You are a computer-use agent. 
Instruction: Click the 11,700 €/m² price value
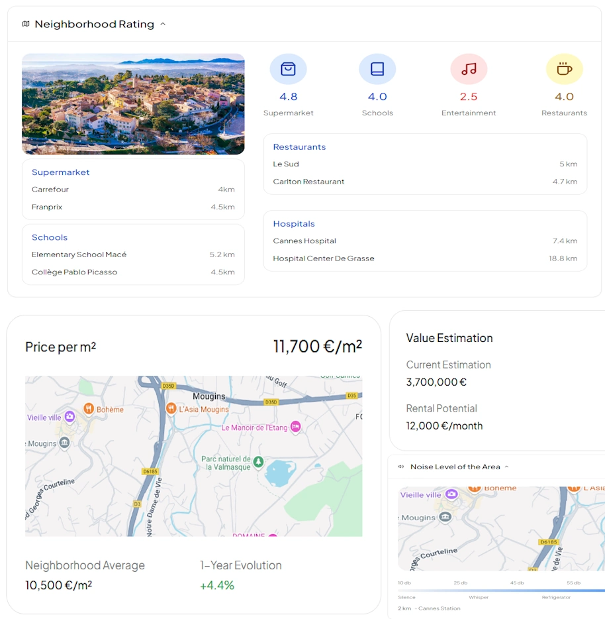[x=318, y=346]
